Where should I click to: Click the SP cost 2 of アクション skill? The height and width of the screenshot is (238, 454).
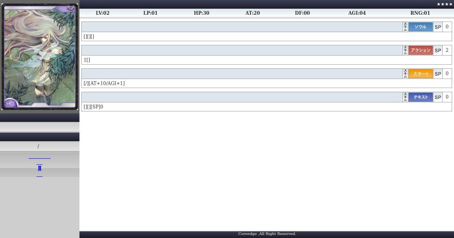tap(447, 50)
